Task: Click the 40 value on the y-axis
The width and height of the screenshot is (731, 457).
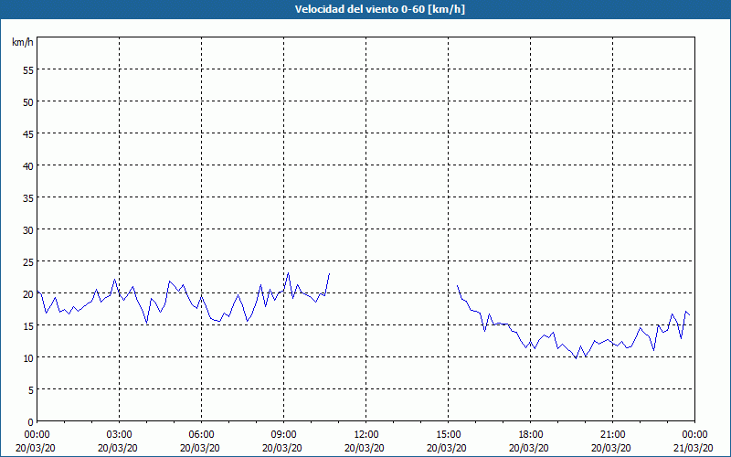Action: click(x=28, y=166)
